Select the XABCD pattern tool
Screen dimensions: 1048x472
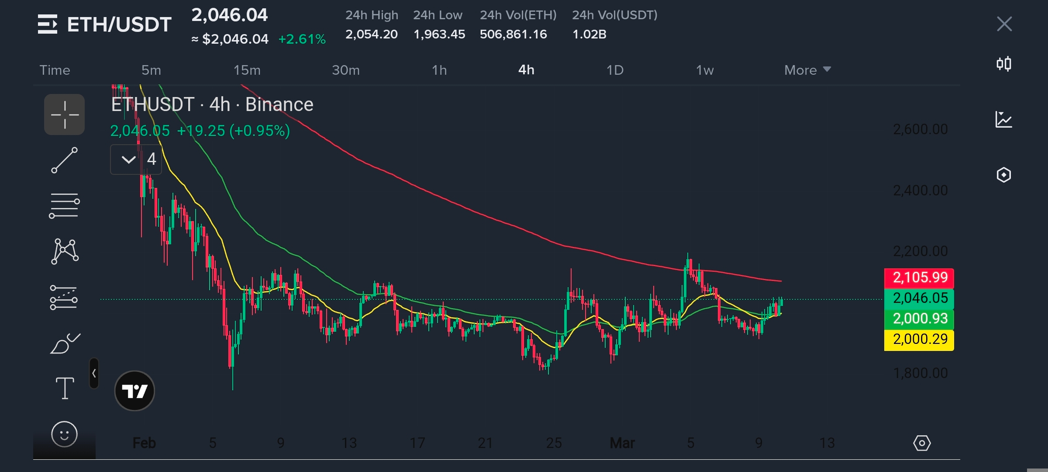65,251
